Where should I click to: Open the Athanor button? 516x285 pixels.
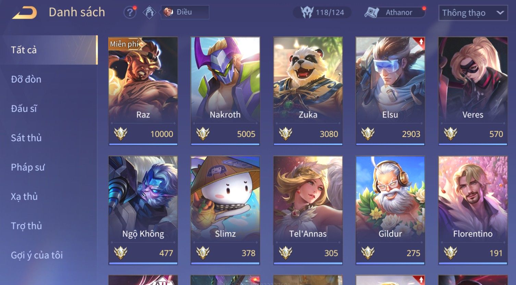tap(394, 13)
